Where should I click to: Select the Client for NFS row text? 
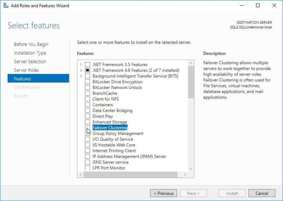click(106, 99)
